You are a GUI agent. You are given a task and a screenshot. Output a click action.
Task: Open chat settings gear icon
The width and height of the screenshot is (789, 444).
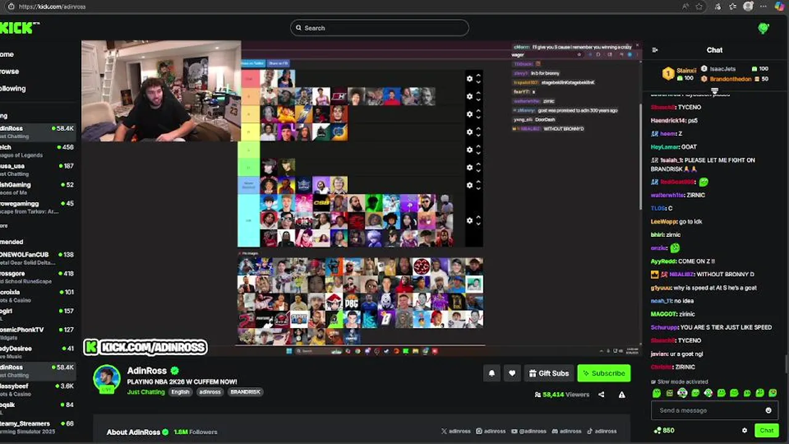coord(744,430)
